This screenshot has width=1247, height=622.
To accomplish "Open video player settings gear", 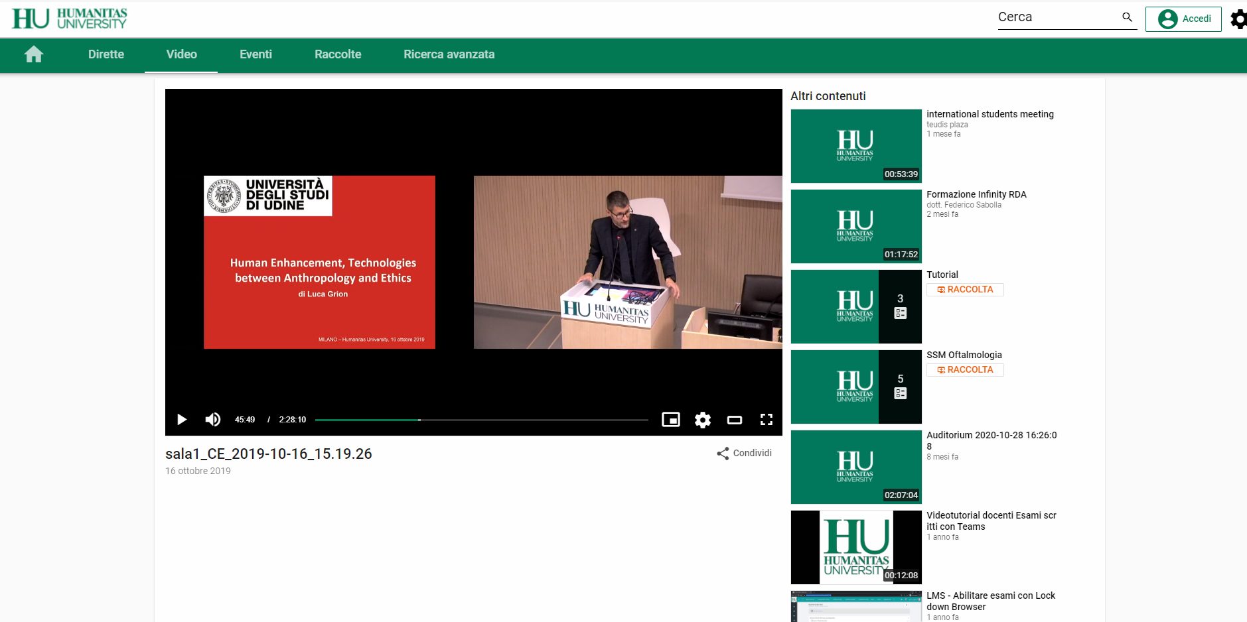I will click(703, 420).
